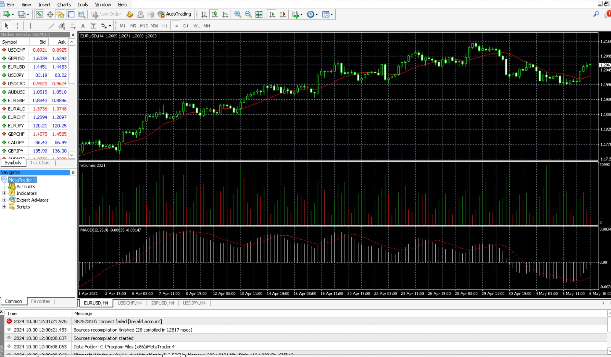Expand the Indicators tree item
This screenshot has height=357, width=611.
4,193
